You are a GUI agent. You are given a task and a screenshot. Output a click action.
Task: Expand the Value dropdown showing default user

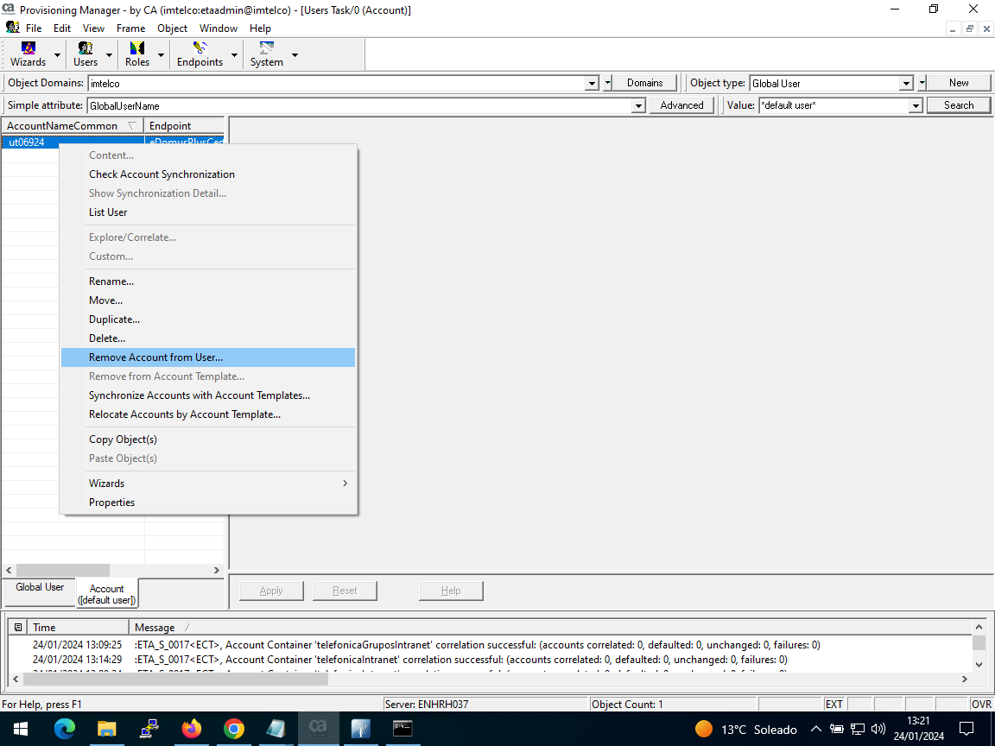point(916,104)
